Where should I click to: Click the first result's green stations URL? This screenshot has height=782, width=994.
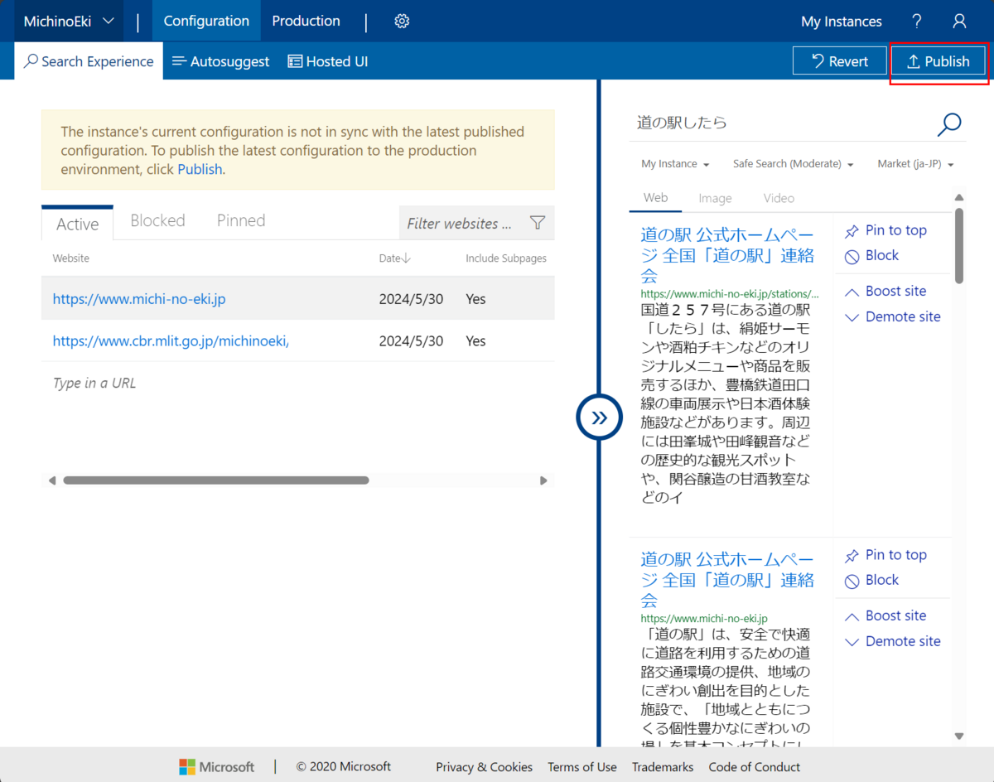(x=730, y=294)
